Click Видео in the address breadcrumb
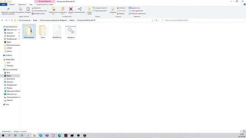The height and width of the screenshot is (138, 246). click(35, 20)
